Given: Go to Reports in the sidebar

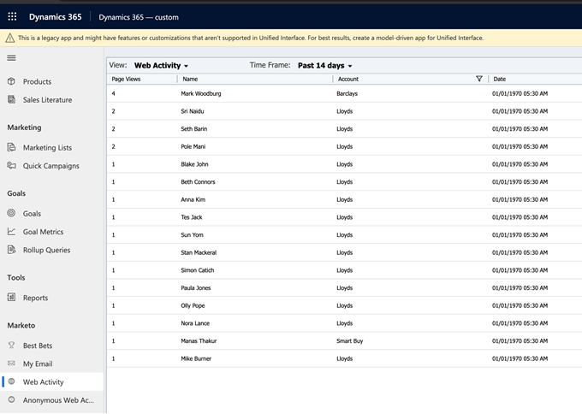Looking at the screenshot, I should click(x=36, y=298).
